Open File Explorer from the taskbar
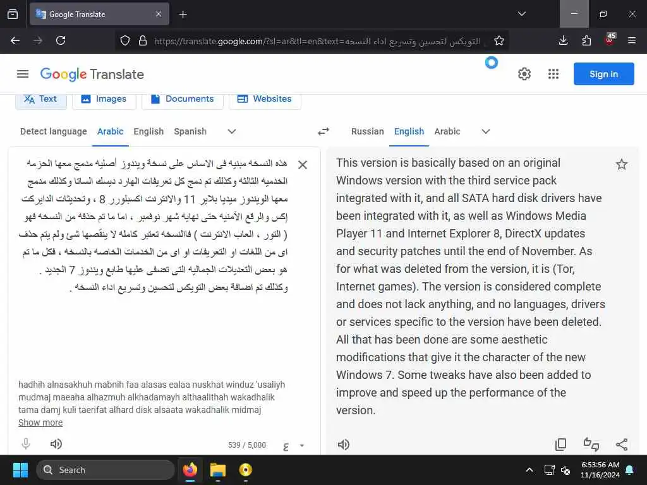This screenshot has width=647, height=485. 218,470
